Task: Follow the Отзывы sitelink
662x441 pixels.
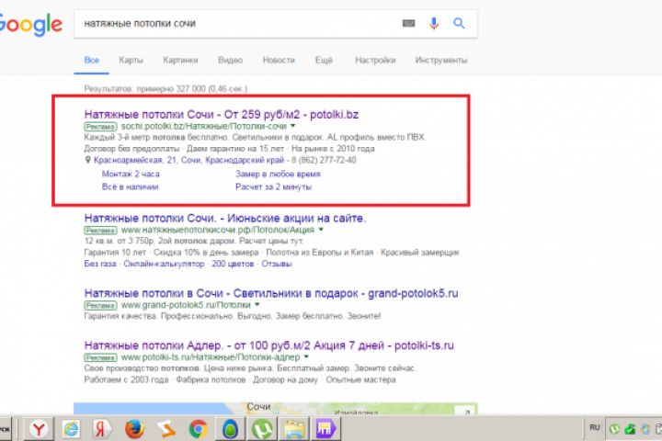Action: click(x=277, y=264)
